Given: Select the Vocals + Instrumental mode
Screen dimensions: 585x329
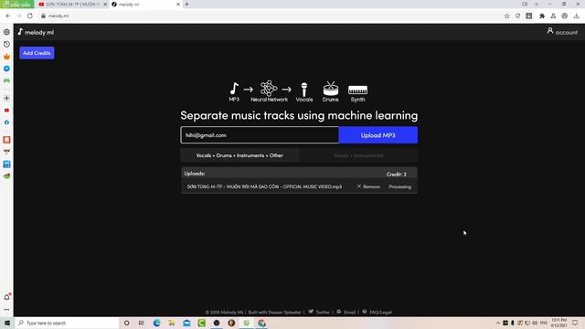Looking at the screenshot, I should pos(358,155).
